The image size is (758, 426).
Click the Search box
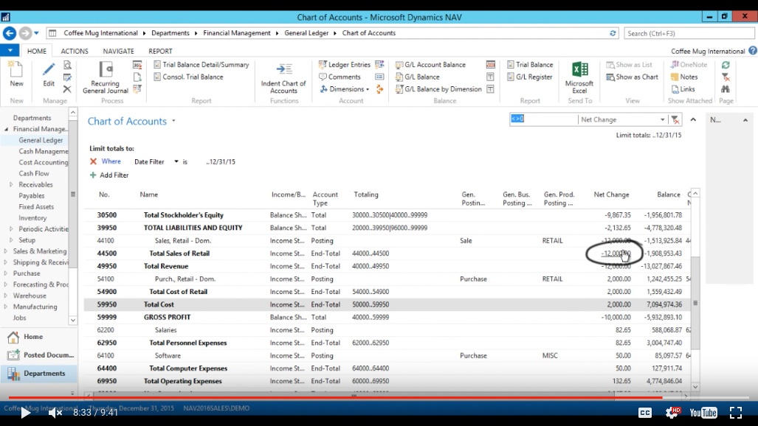[x=689, y=33]
